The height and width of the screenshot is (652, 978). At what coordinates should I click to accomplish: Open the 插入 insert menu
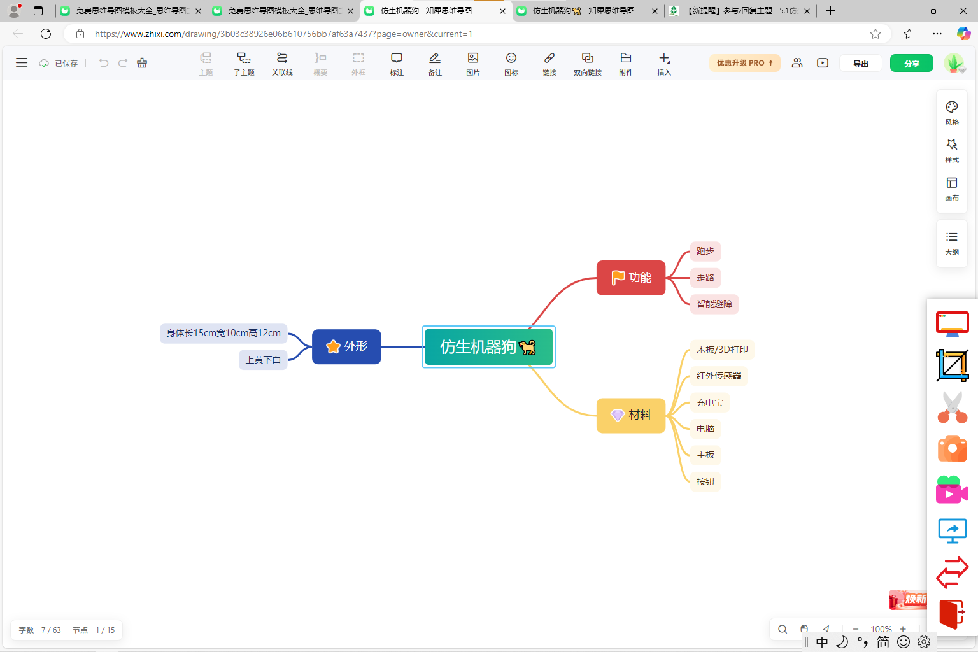point(664,64)
